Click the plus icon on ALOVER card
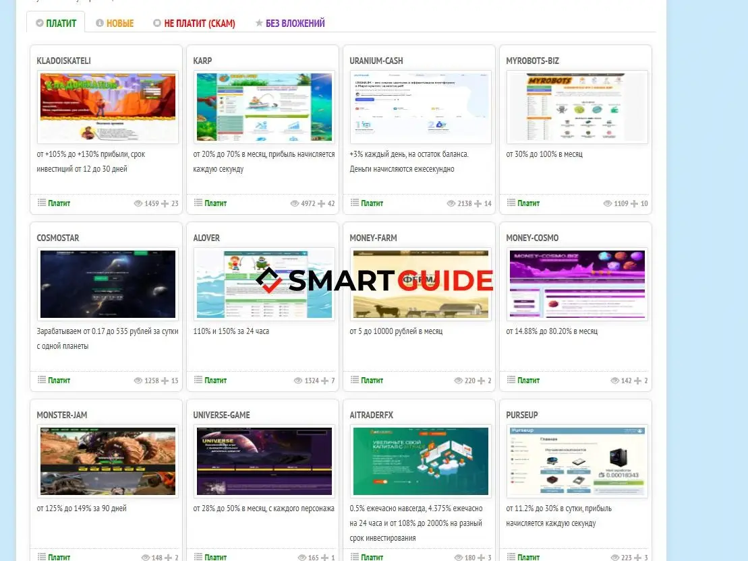This screenshot has height=561, width=748. coord(325,381)
